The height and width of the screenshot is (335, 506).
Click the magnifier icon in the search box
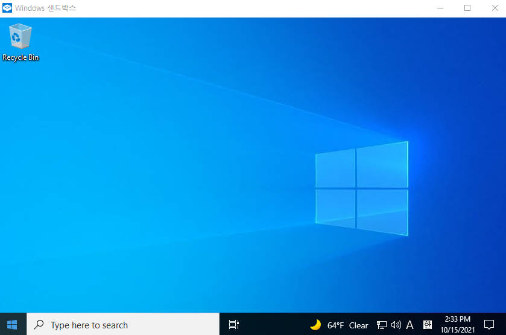[x=39, y=324]
